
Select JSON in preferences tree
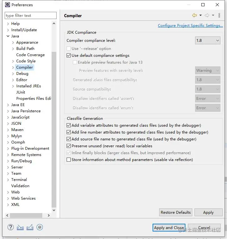pos(16,124)
